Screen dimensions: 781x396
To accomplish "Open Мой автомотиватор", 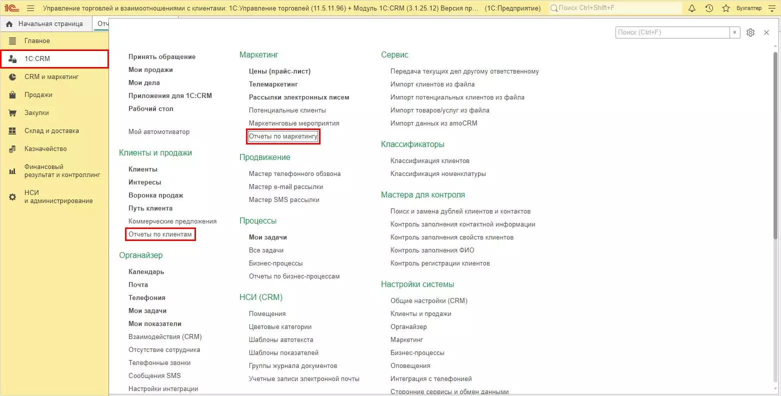I will pyautogui.click(x=159, y=131).
